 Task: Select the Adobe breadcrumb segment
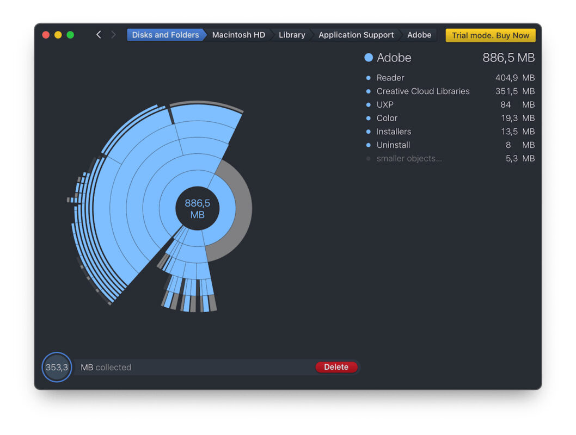click(x=419, y=35)
